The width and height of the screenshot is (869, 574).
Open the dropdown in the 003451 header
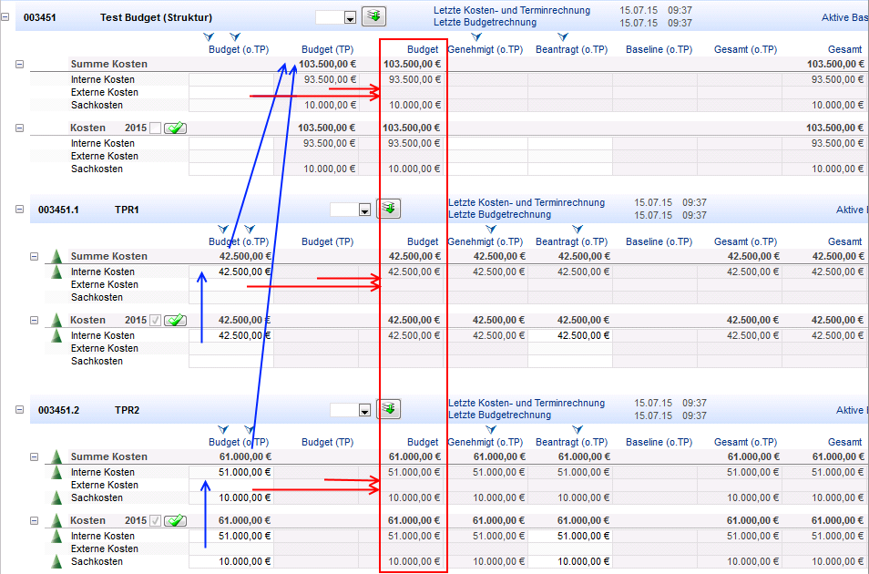[350, 17]
